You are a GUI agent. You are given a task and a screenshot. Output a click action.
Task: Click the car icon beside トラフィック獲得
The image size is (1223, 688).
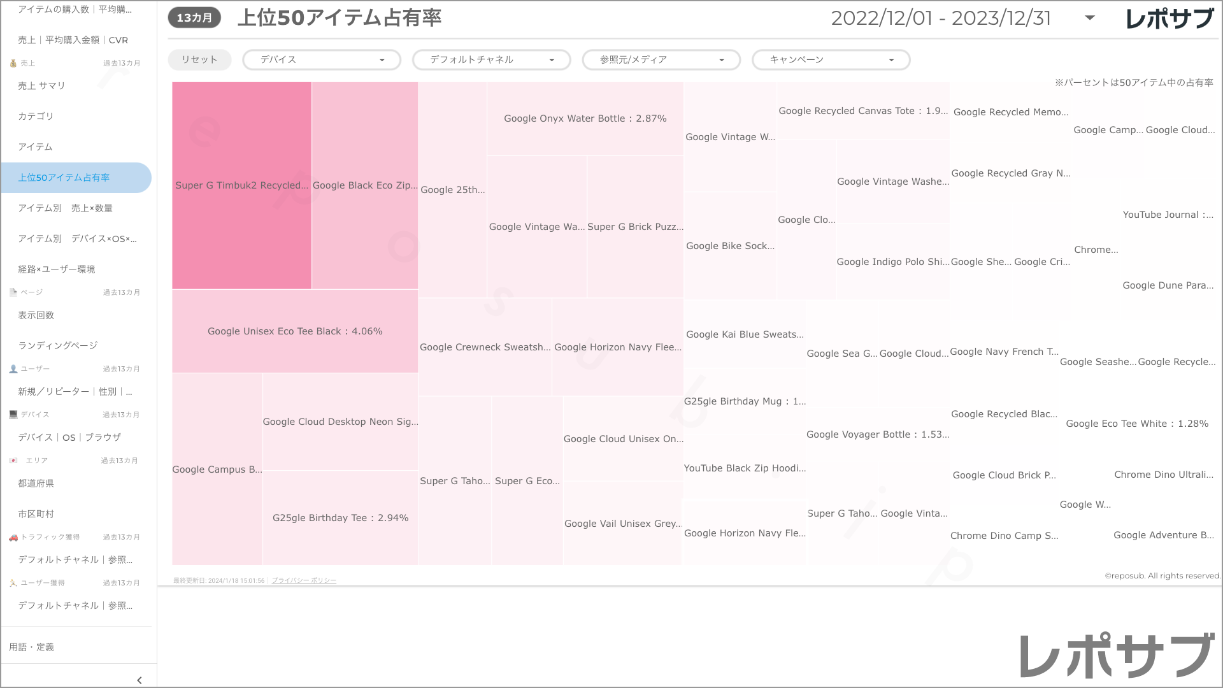click(x=13, y=537)
